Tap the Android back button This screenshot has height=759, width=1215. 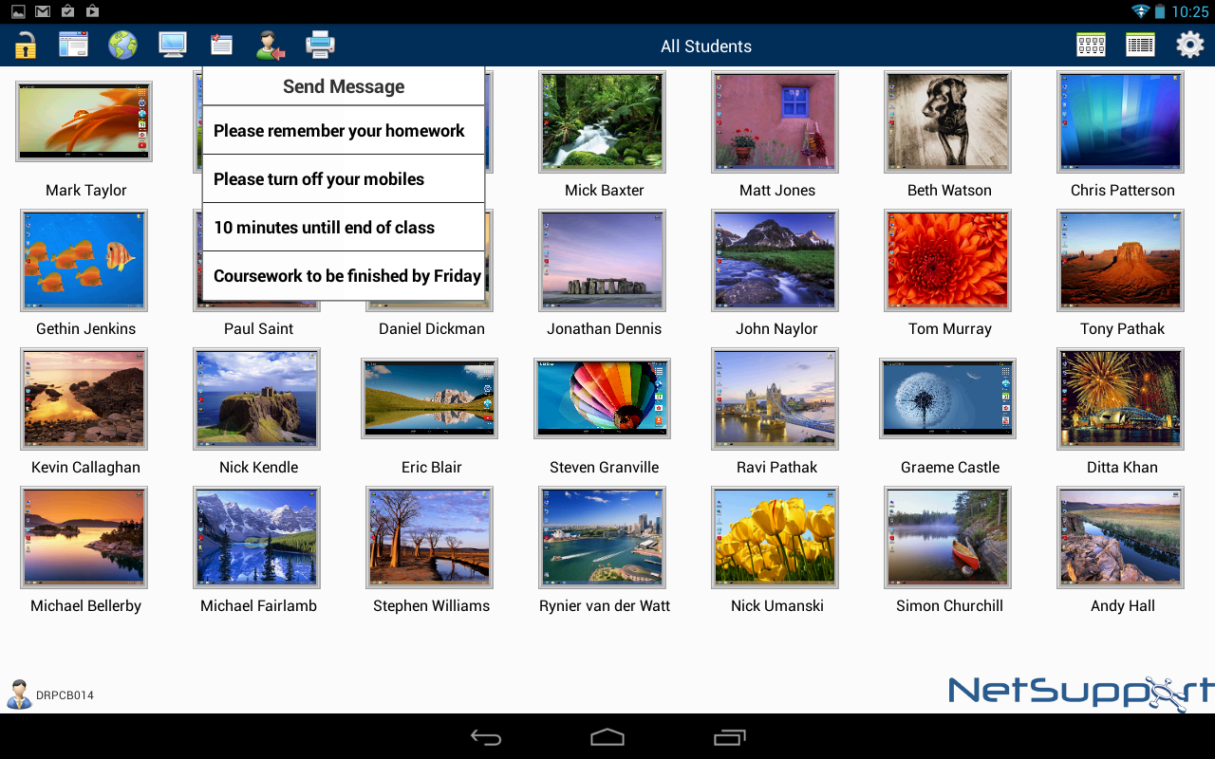[x=486, y=737]
